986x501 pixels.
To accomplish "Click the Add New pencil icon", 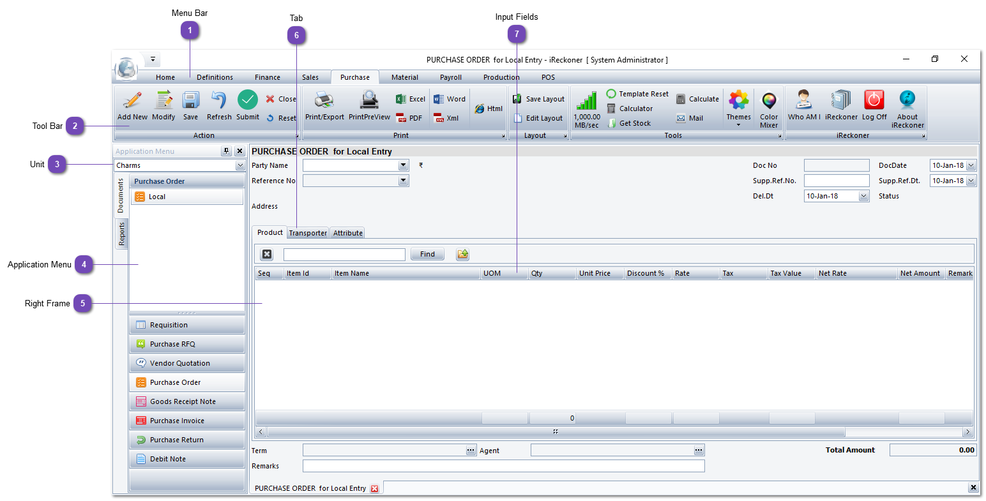I will [x=132, y=101].
